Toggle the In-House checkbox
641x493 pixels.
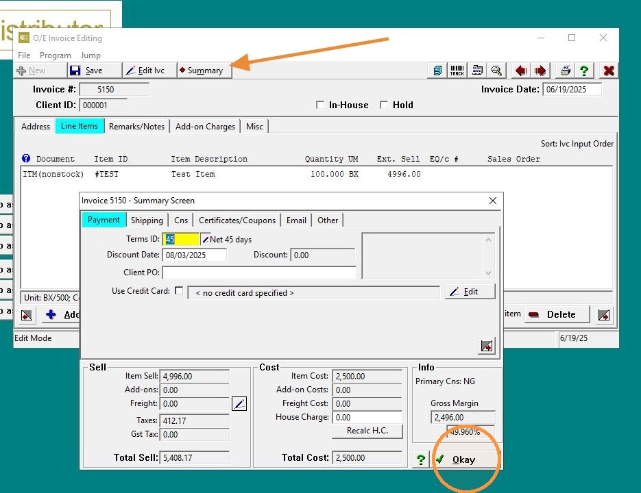[320, 105]
